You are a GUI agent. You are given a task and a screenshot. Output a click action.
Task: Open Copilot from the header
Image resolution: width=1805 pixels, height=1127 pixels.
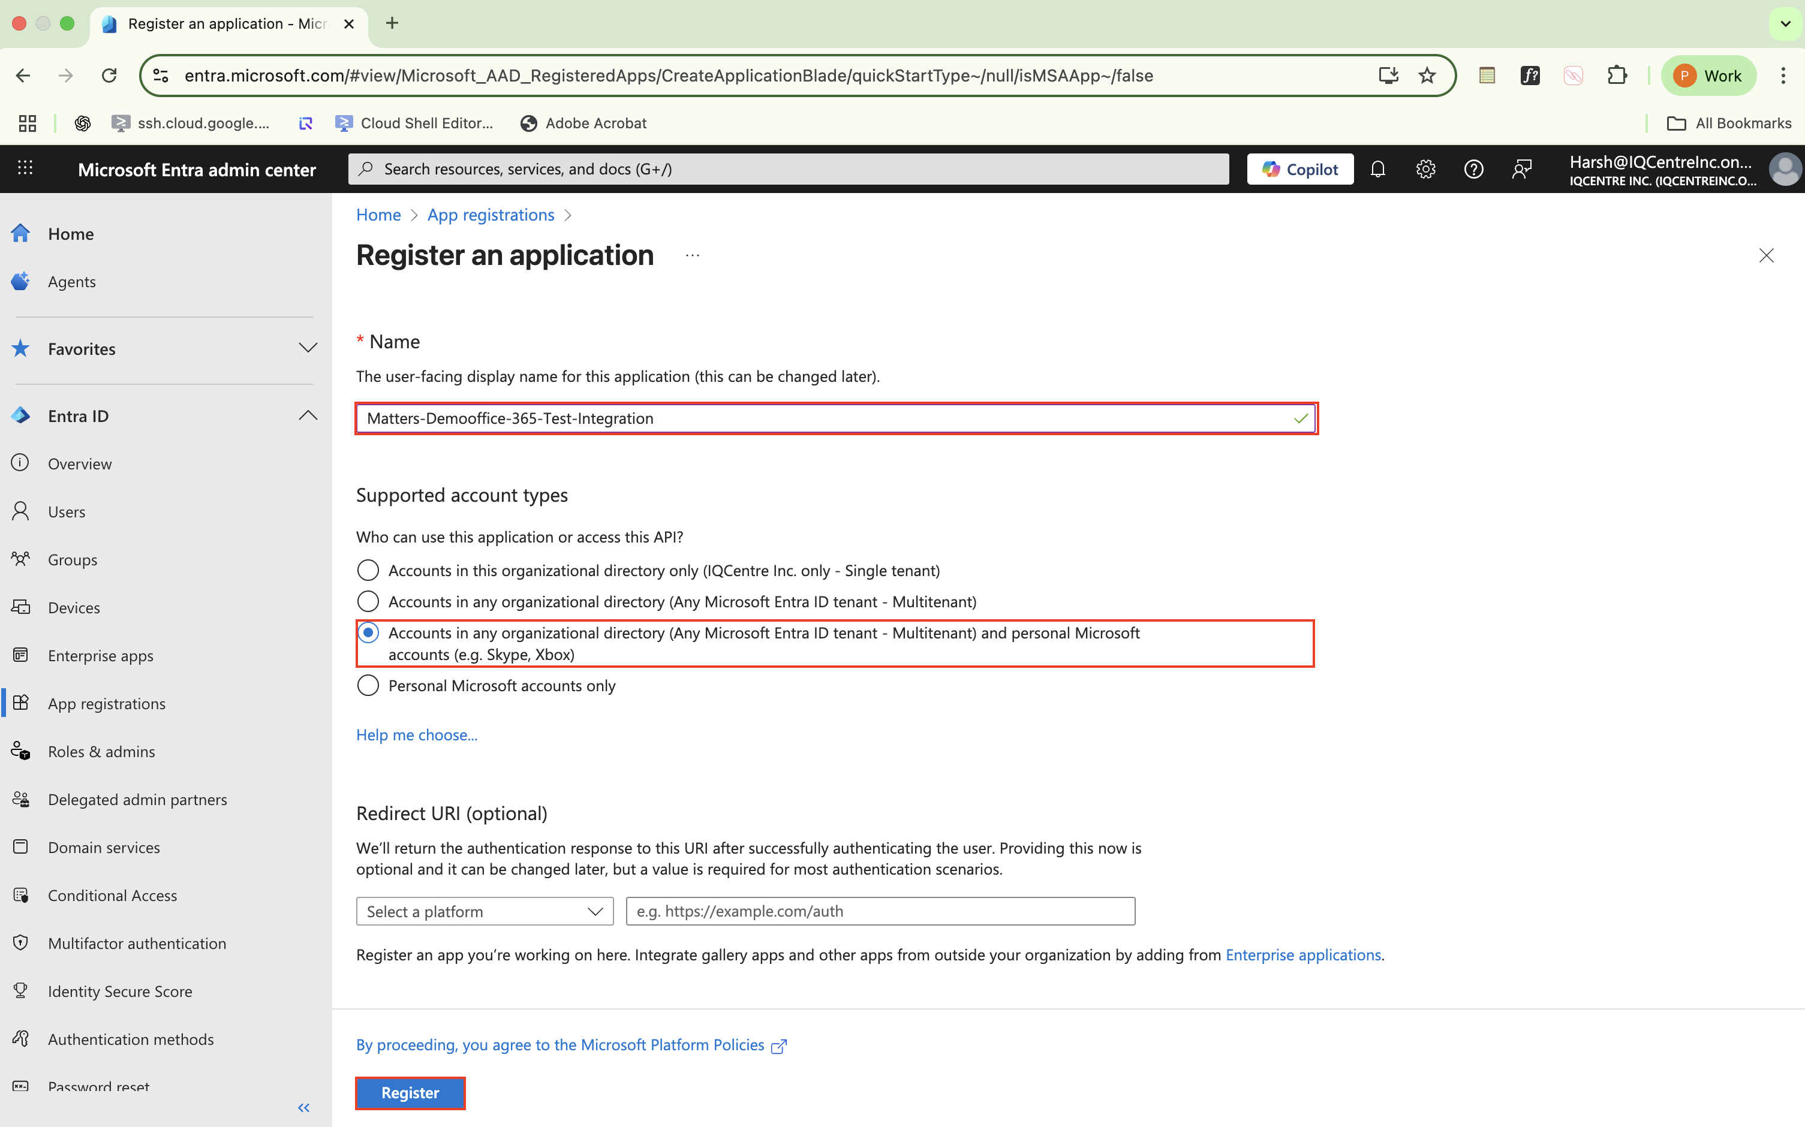point(1300,169)
